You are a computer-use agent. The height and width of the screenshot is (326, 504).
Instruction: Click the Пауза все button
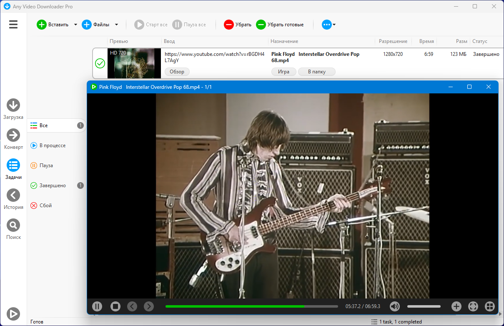pyautogui.click(x=189, y=25)
